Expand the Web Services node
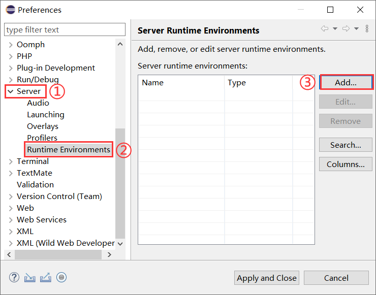The height and width of the screenshot is (295, 376). 11,220
